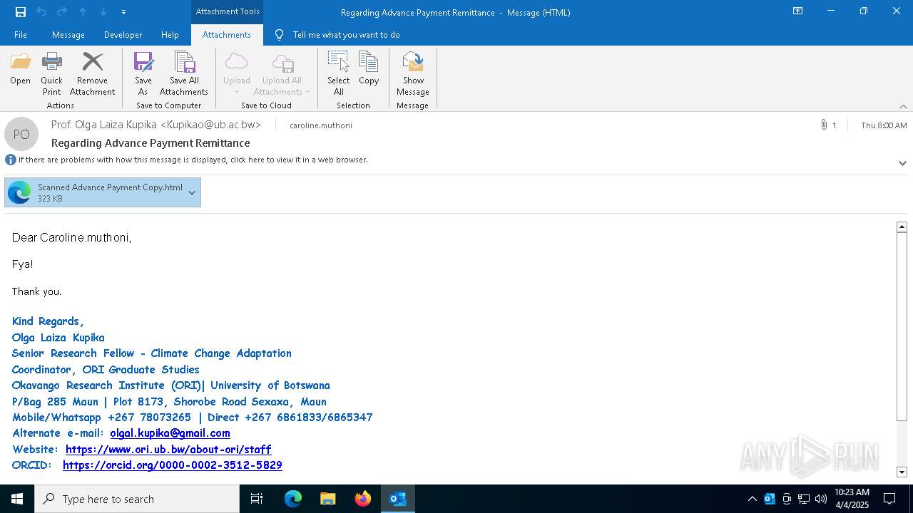This screenshot has width=913, height=513.
Task: Click the recipient caroline.muthoni
Action: pyautogui.click(x=321, y=125)
